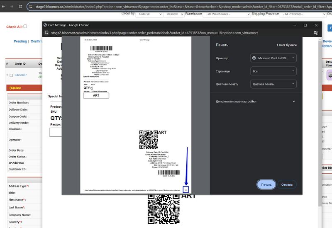Open the All Provinces dropdown

[303, 14]
